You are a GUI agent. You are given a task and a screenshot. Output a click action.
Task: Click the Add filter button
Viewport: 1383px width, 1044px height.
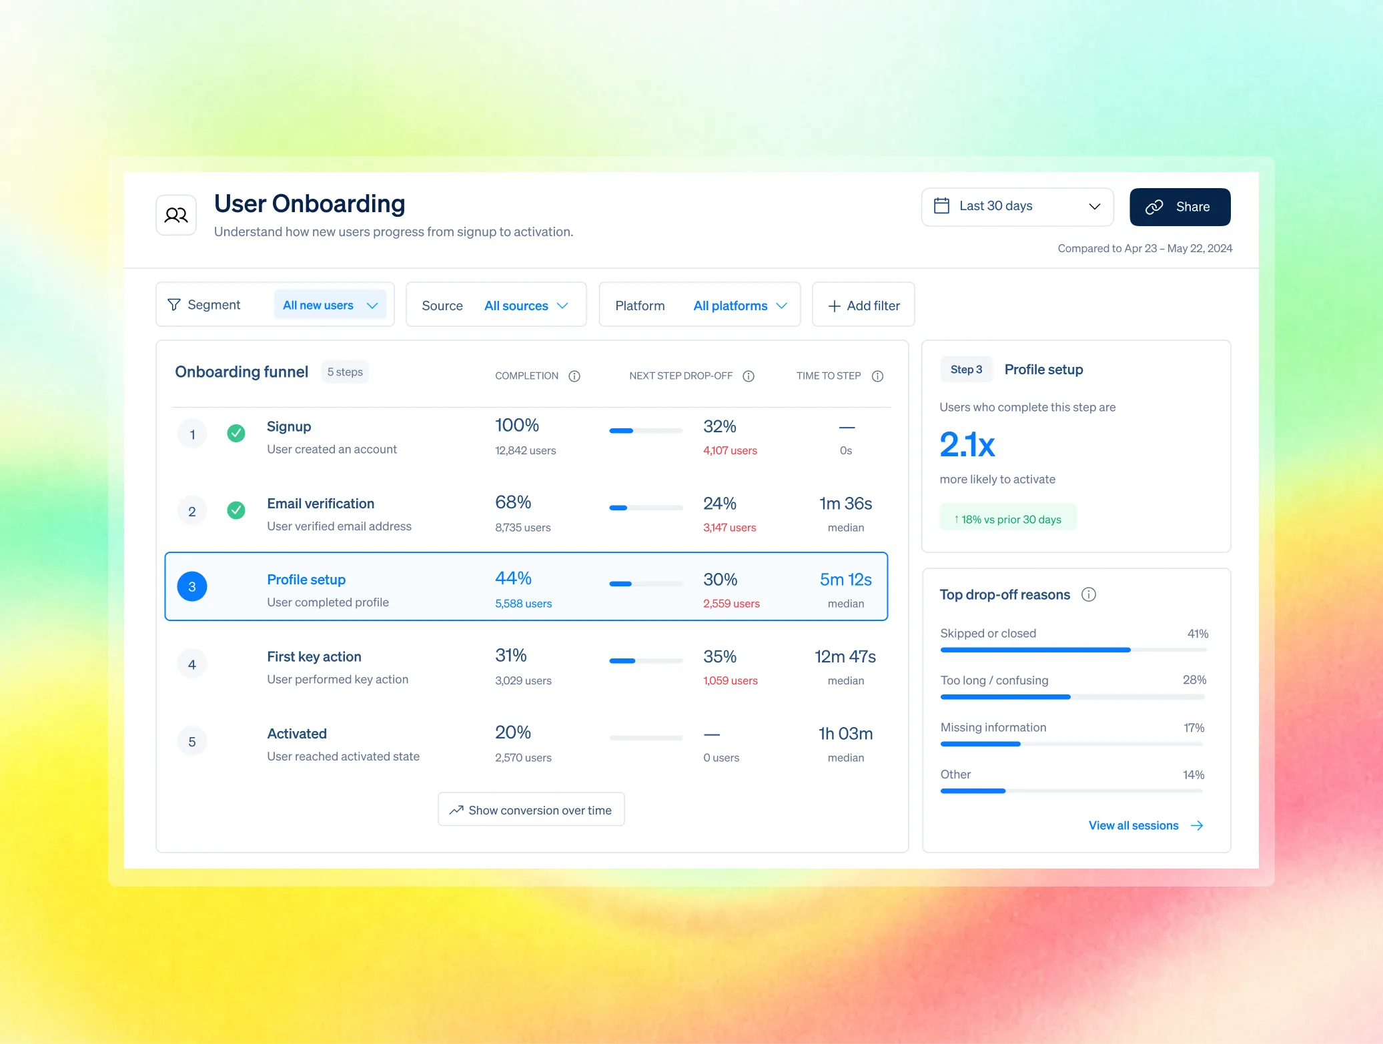[863, 305]
